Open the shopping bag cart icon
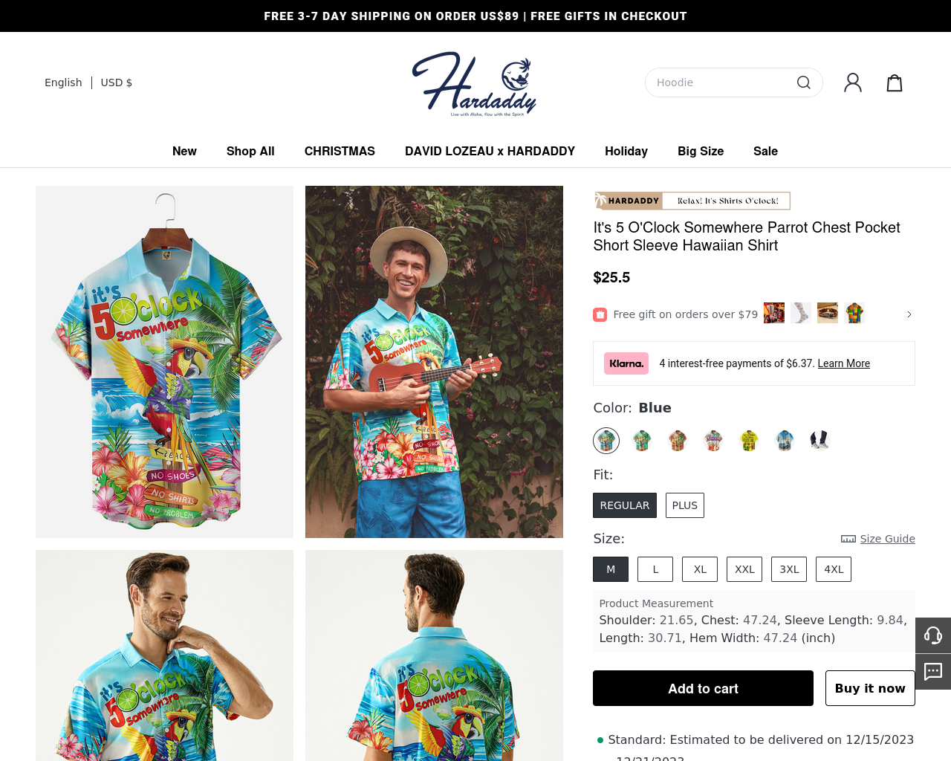Screen dimensions: 951x761 895,82
